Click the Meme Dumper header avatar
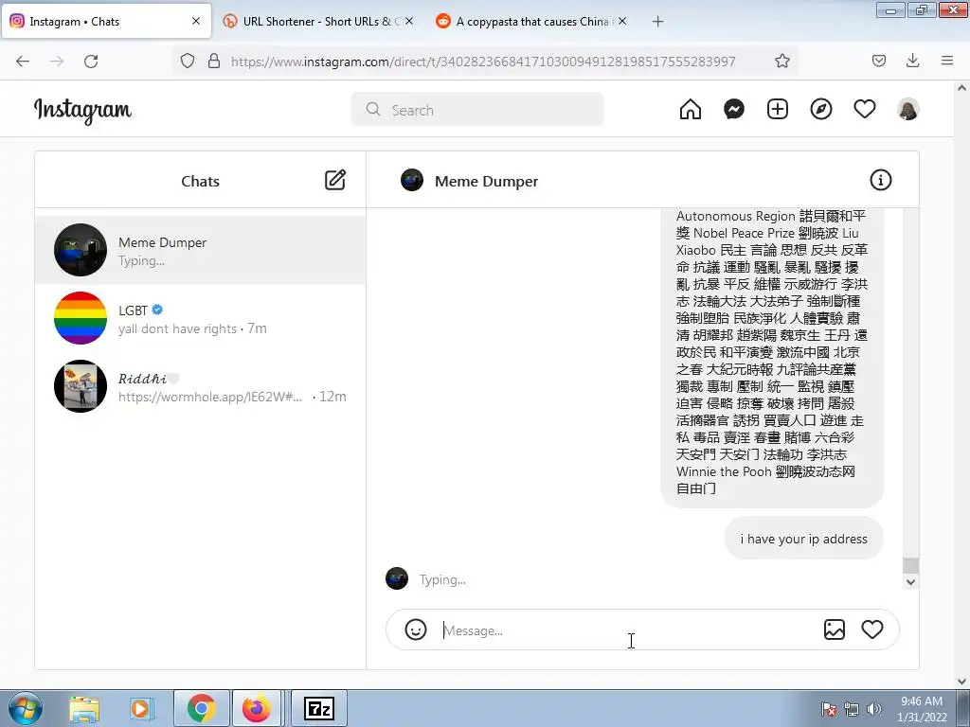The image size is (970, 727). click(412, 180)
